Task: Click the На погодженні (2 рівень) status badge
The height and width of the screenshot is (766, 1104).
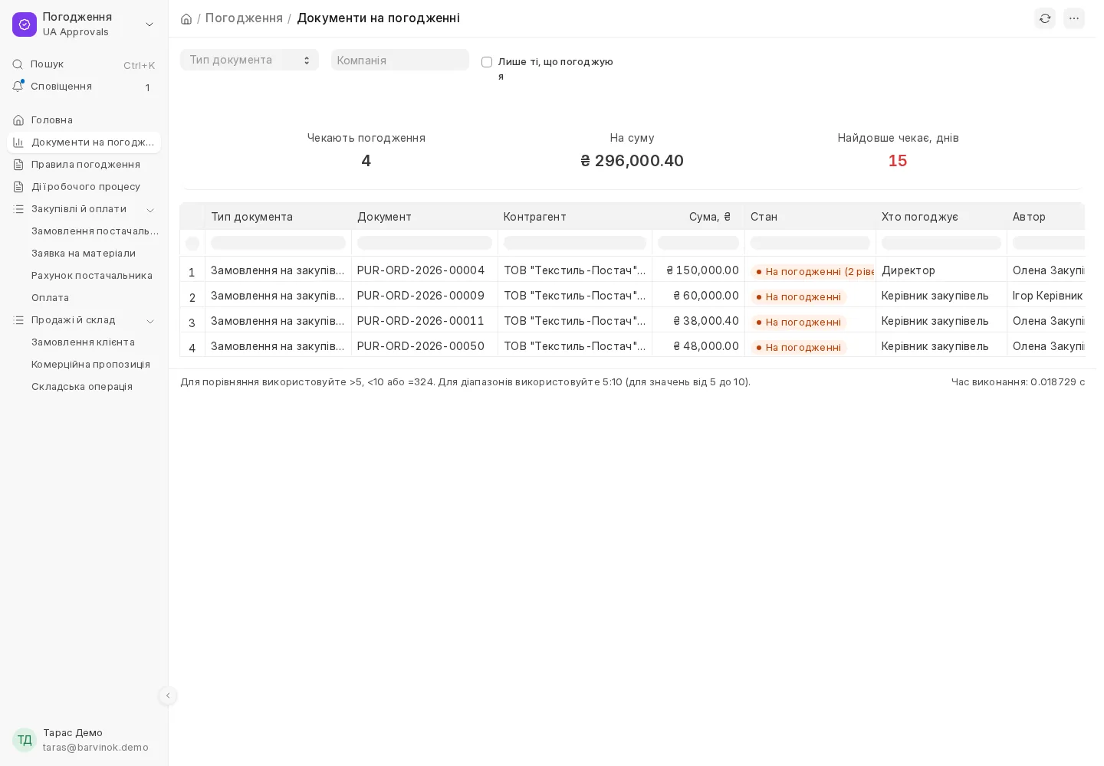Action: tap(813, 271)
